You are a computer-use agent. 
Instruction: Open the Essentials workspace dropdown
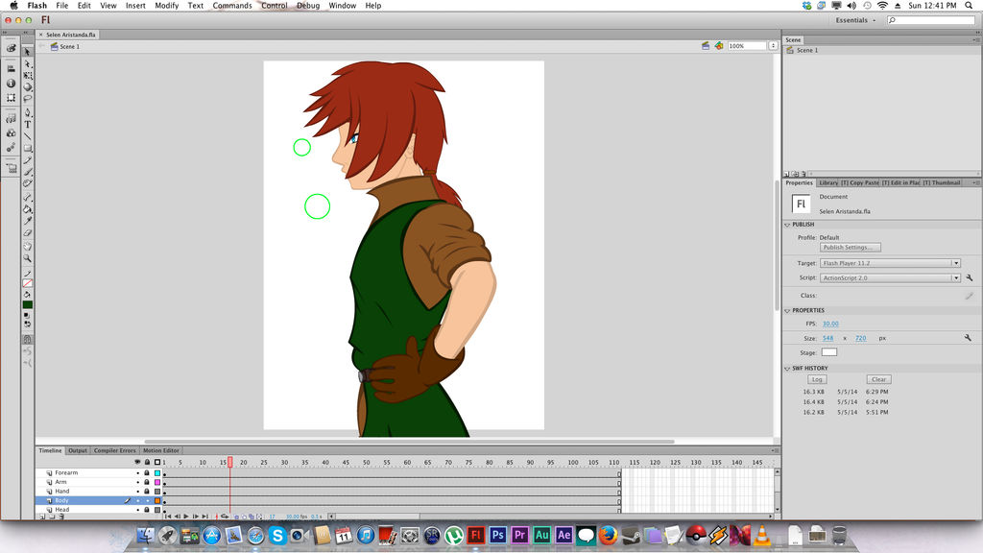(x=855, y=20)
